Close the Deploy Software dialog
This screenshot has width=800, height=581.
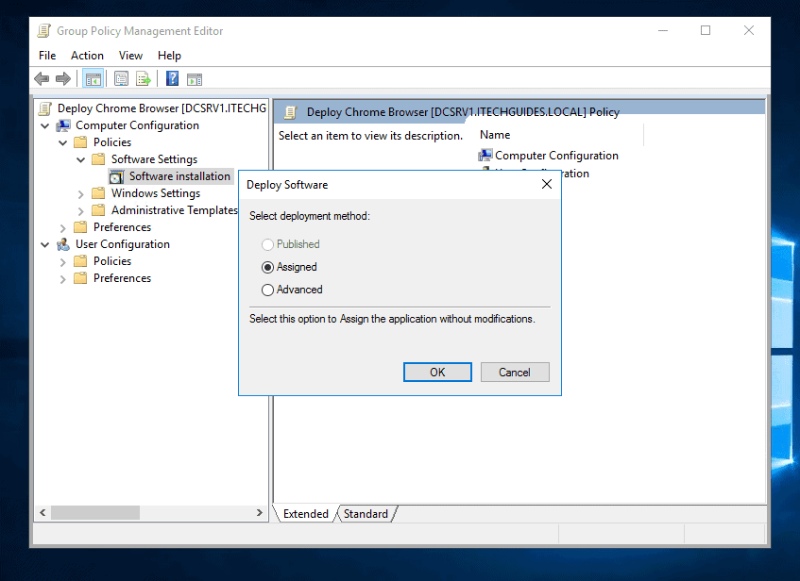point(547,184)
